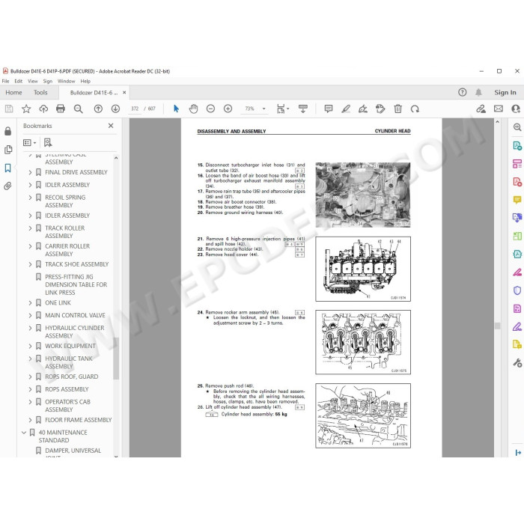
Task: Go to the next page arrow
Action: point(115,109)
